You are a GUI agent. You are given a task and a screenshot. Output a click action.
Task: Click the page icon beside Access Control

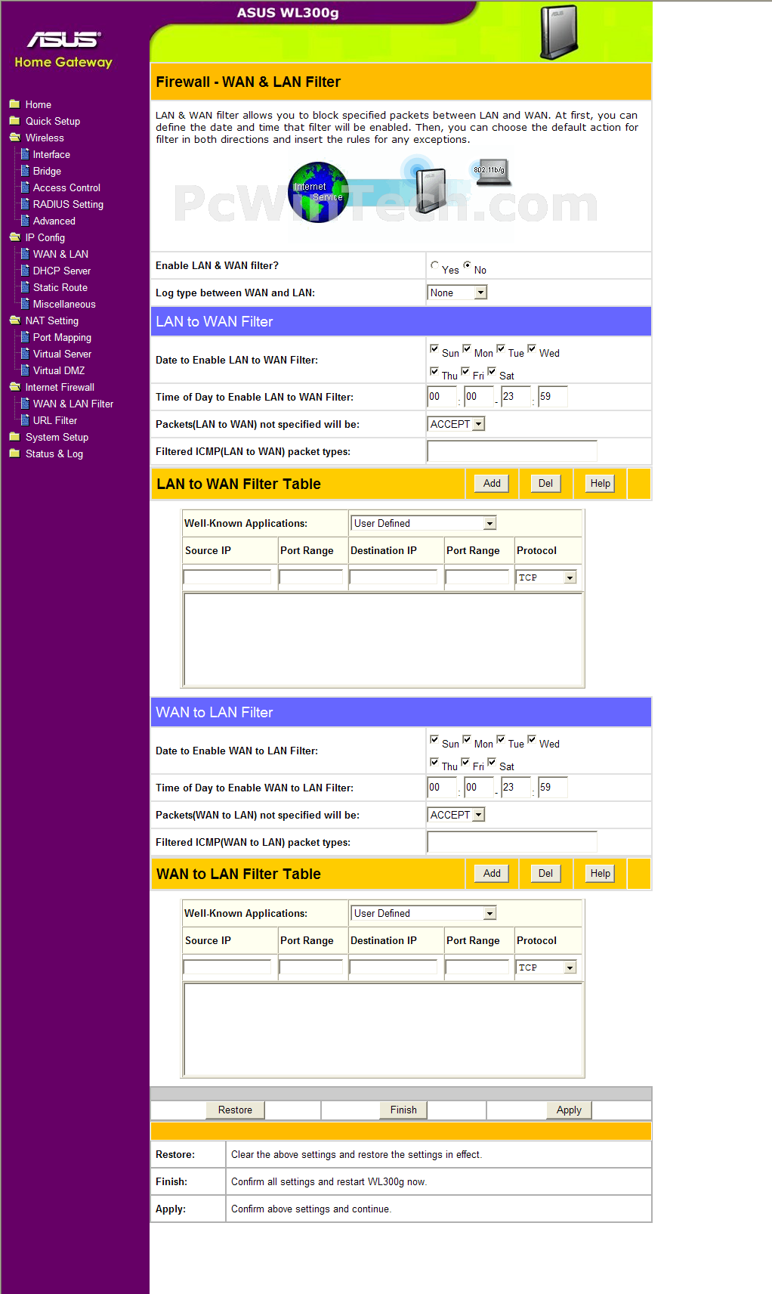[x=25, y=187]
